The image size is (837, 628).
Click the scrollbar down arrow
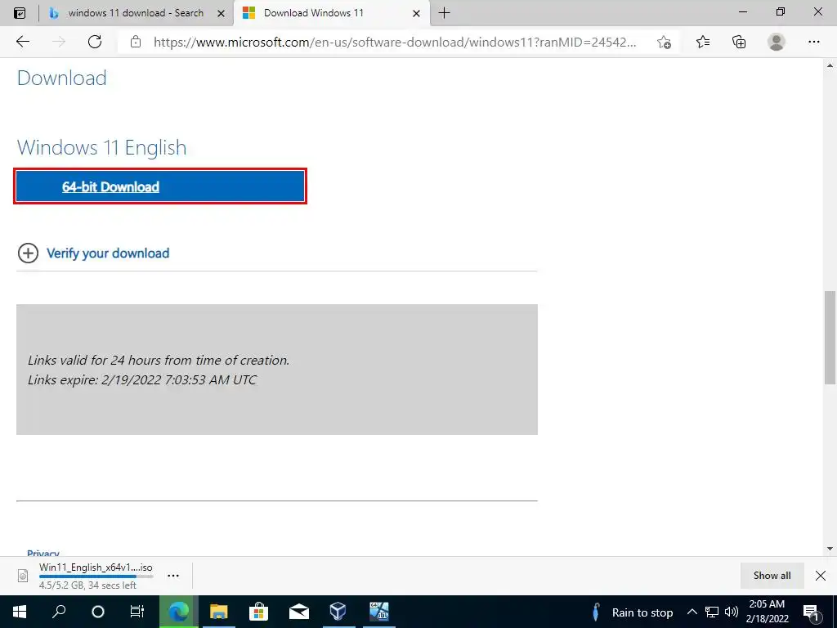pos(830,549)
